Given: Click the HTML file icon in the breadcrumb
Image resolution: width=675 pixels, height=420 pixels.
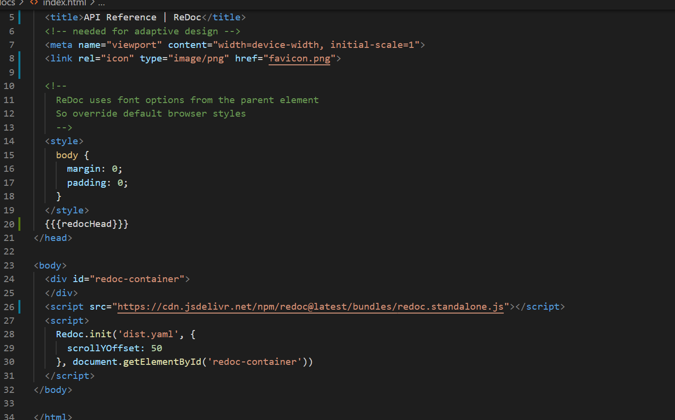Looking at the screenshot, I should point(33,3).
